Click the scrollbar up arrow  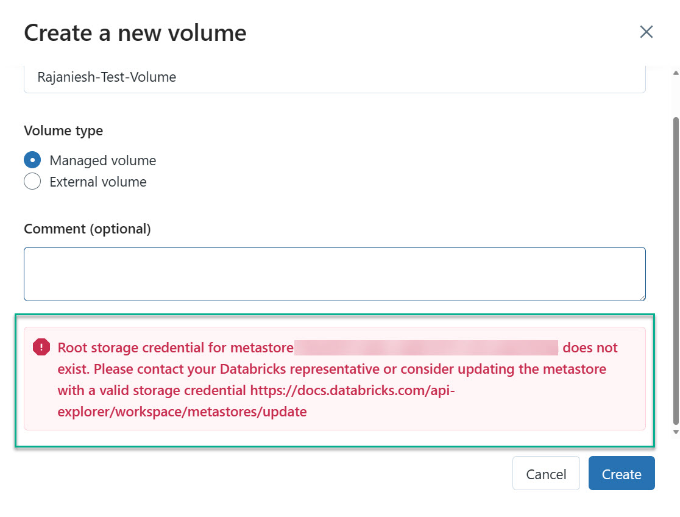pos(675,73)
